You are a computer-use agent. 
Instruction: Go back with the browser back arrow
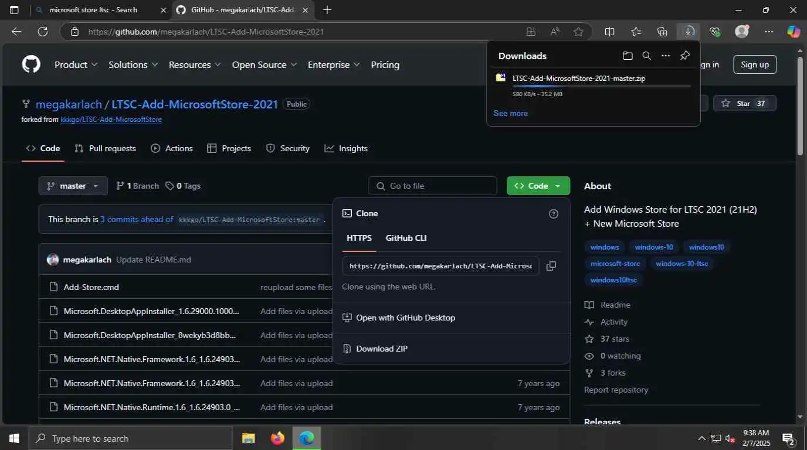[x=16, y=32]
